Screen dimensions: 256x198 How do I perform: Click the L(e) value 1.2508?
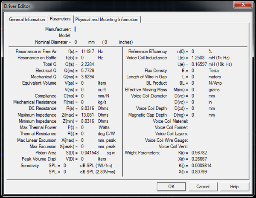[199, 57]
